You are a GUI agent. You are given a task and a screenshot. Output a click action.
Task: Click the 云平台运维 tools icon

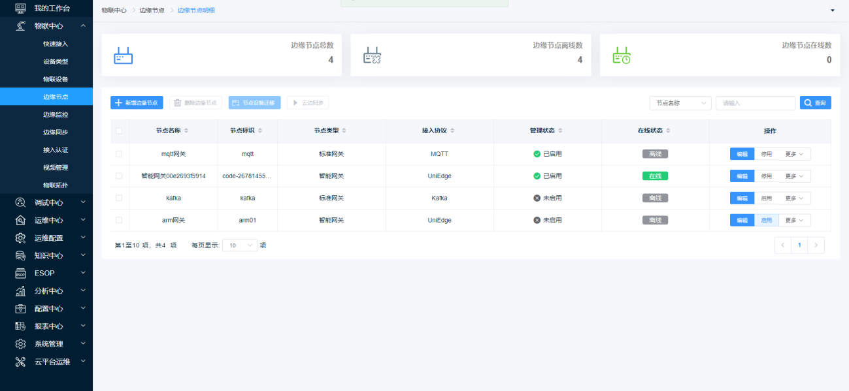(x=20, y=361)
